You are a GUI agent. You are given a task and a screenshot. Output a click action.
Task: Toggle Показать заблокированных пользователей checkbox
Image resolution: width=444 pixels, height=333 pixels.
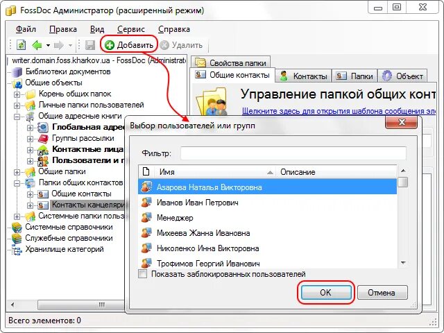[142, 274]
